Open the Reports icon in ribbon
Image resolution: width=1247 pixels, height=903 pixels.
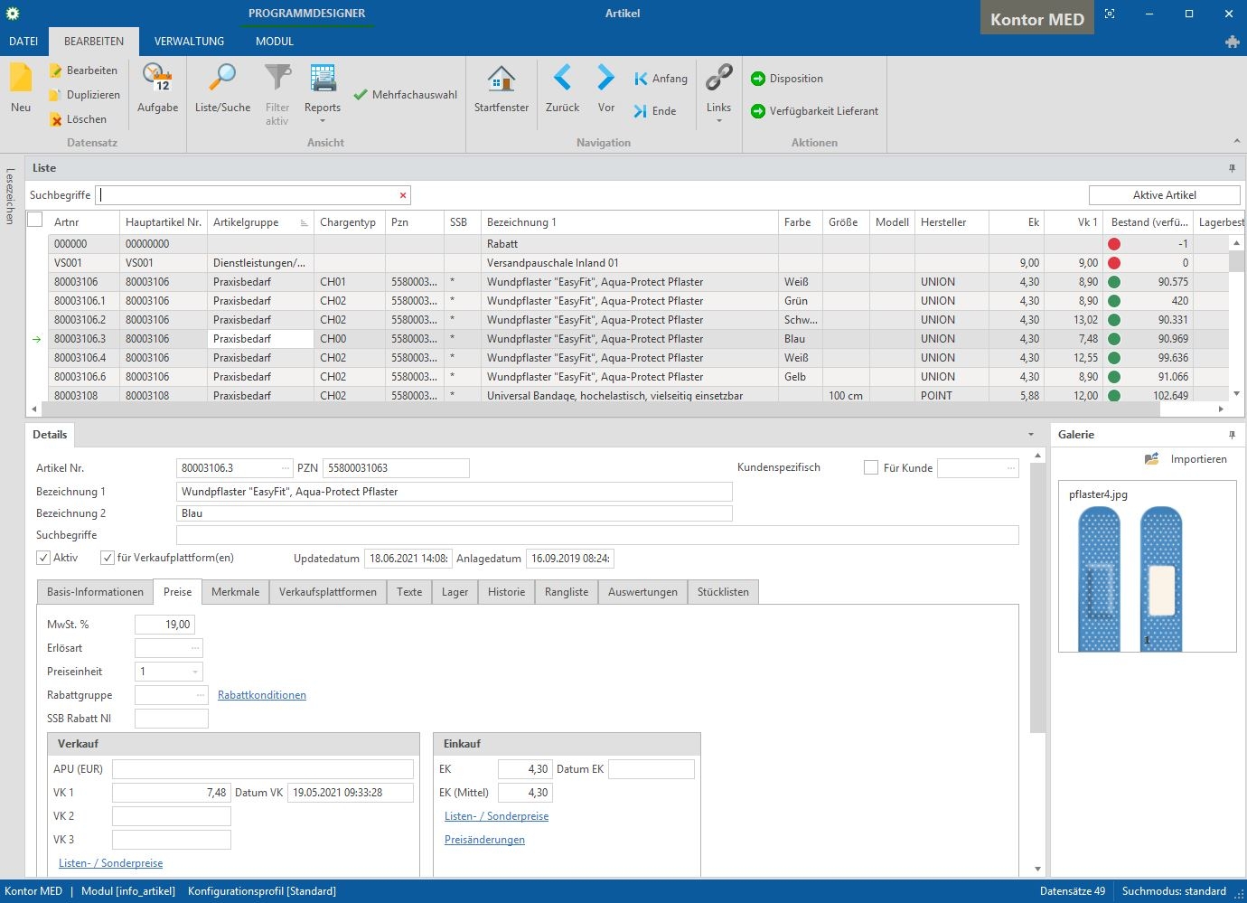pyautogui.click(x=322, y=80)
